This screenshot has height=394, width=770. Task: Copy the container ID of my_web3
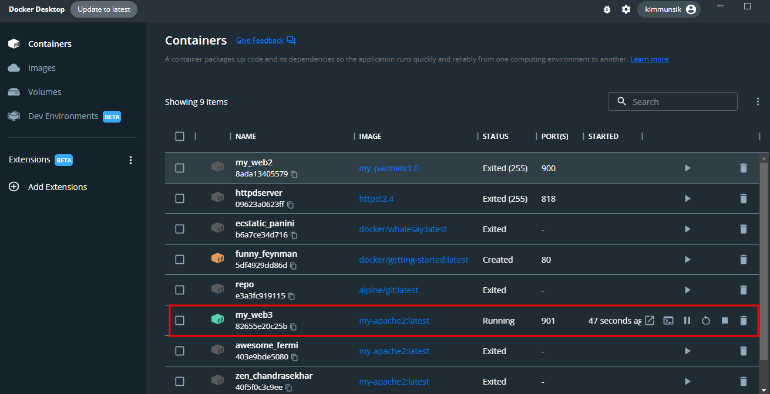(x=294, y=327)
